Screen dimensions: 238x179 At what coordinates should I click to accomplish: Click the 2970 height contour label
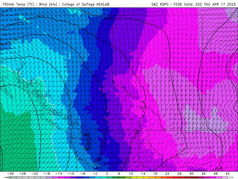(x=219, y=169)
